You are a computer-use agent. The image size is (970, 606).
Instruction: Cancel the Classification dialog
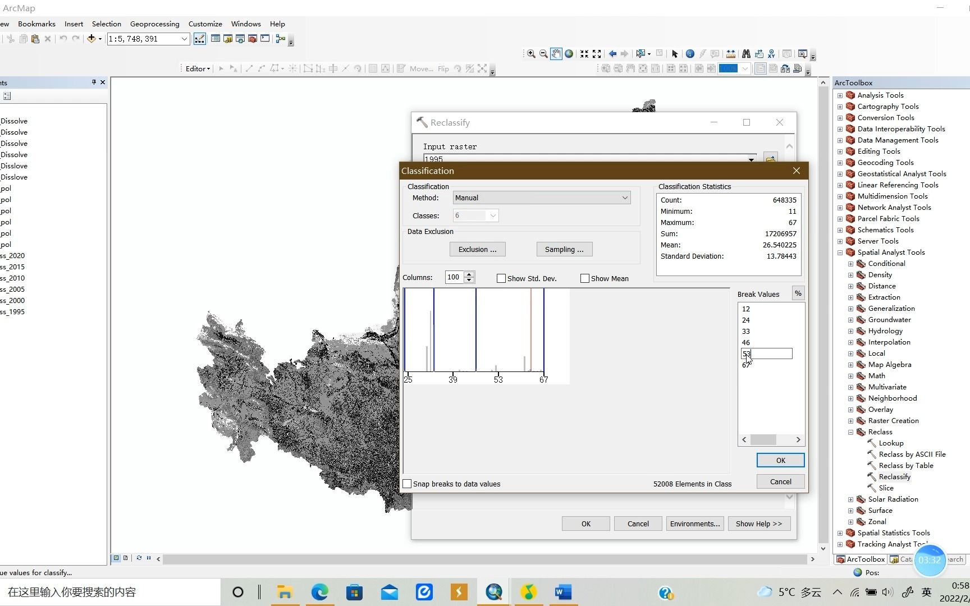(x=780, y=481)
